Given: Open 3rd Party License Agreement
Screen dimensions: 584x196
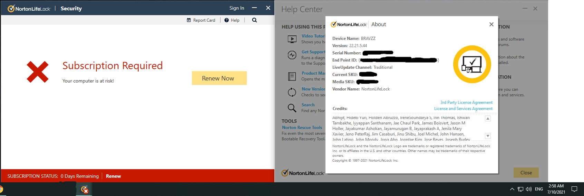Looking at the screenshot, I should pyautogui.click(x=466, y=102).
